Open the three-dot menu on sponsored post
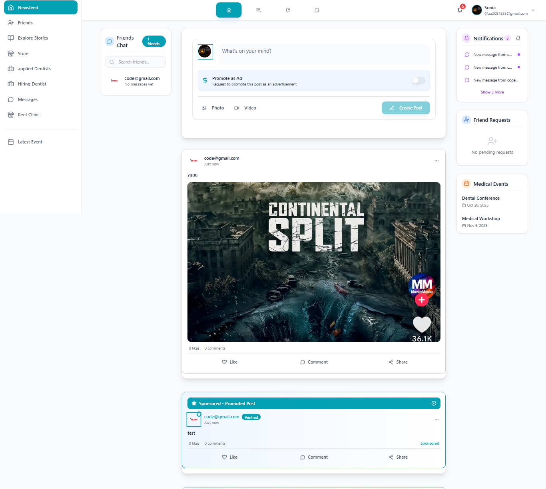The height and width of the screenshot is (489, 546). 436,419
